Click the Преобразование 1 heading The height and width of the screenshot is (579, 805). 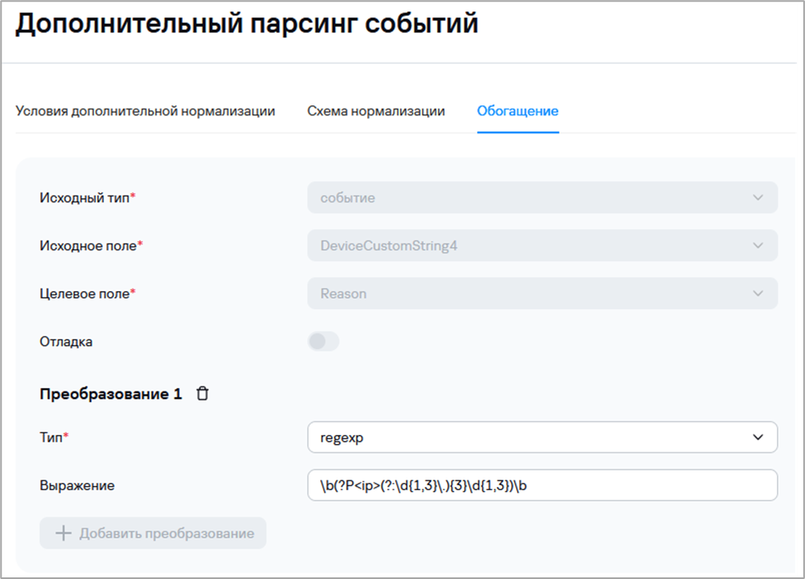pyautogui.click(x=110, y=394)
